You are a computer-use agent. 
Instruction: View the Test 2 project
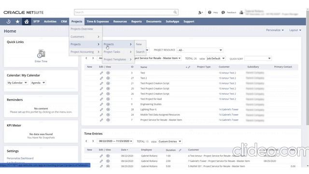click(108, 78)
